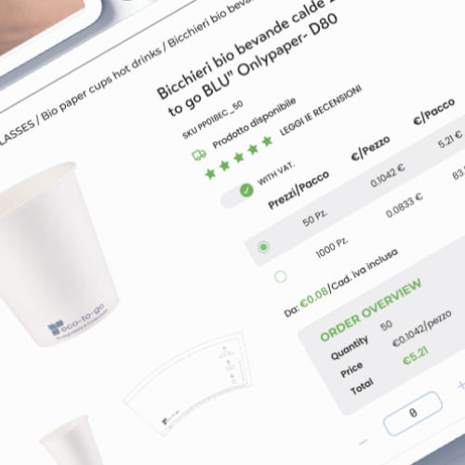465x465 pixels.
Task: Increase quantity with the plus button
Action: click(x=461, y=385)
